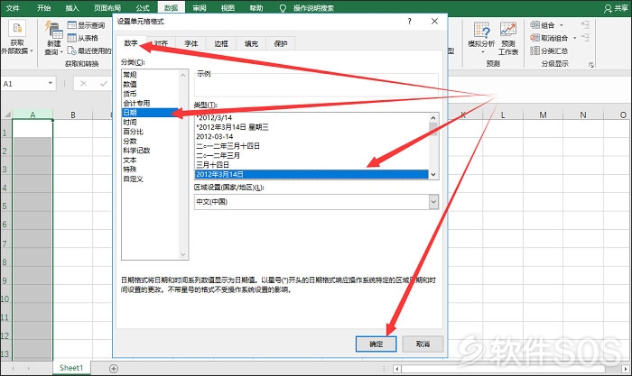Choose the 2012年3月14日 date type
The image size is (632, 376).
click(311, 174)
